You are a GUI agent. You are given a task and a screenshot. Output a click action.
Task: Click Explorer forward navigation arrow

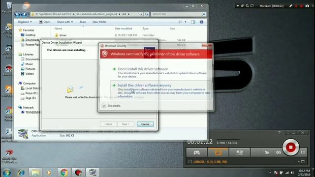click(x=24, y=14)
